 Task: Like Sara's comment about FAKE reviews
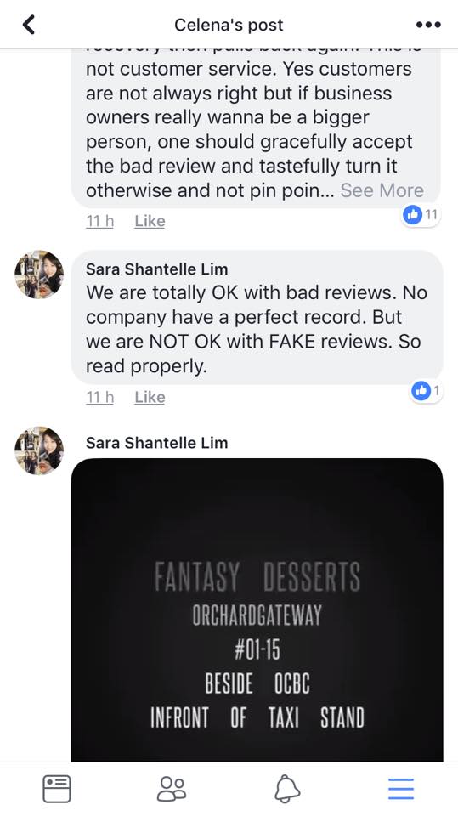pos(150,397)
